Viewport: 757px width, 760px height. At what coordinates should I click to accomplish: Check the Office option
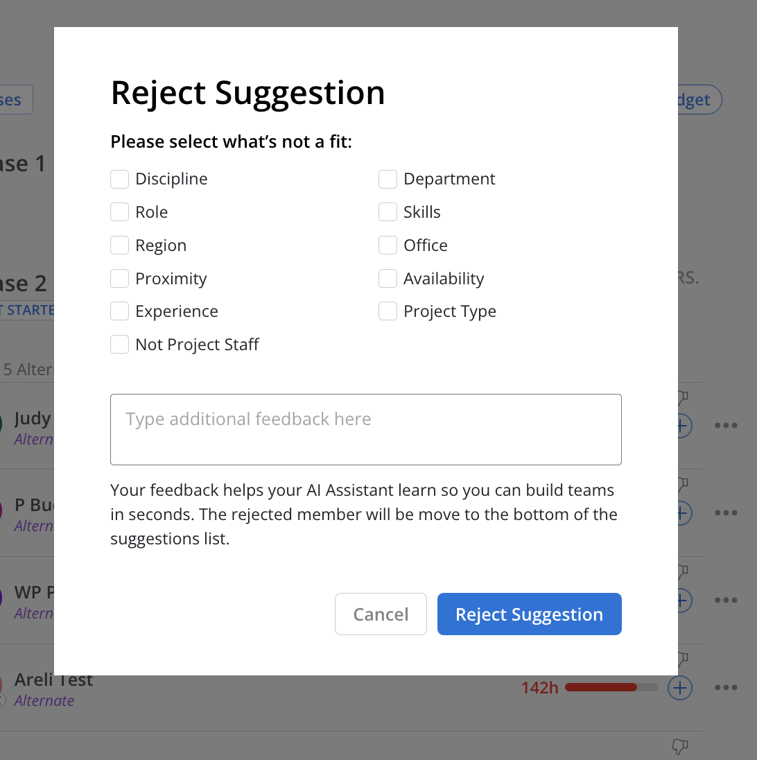pos(388,245)
